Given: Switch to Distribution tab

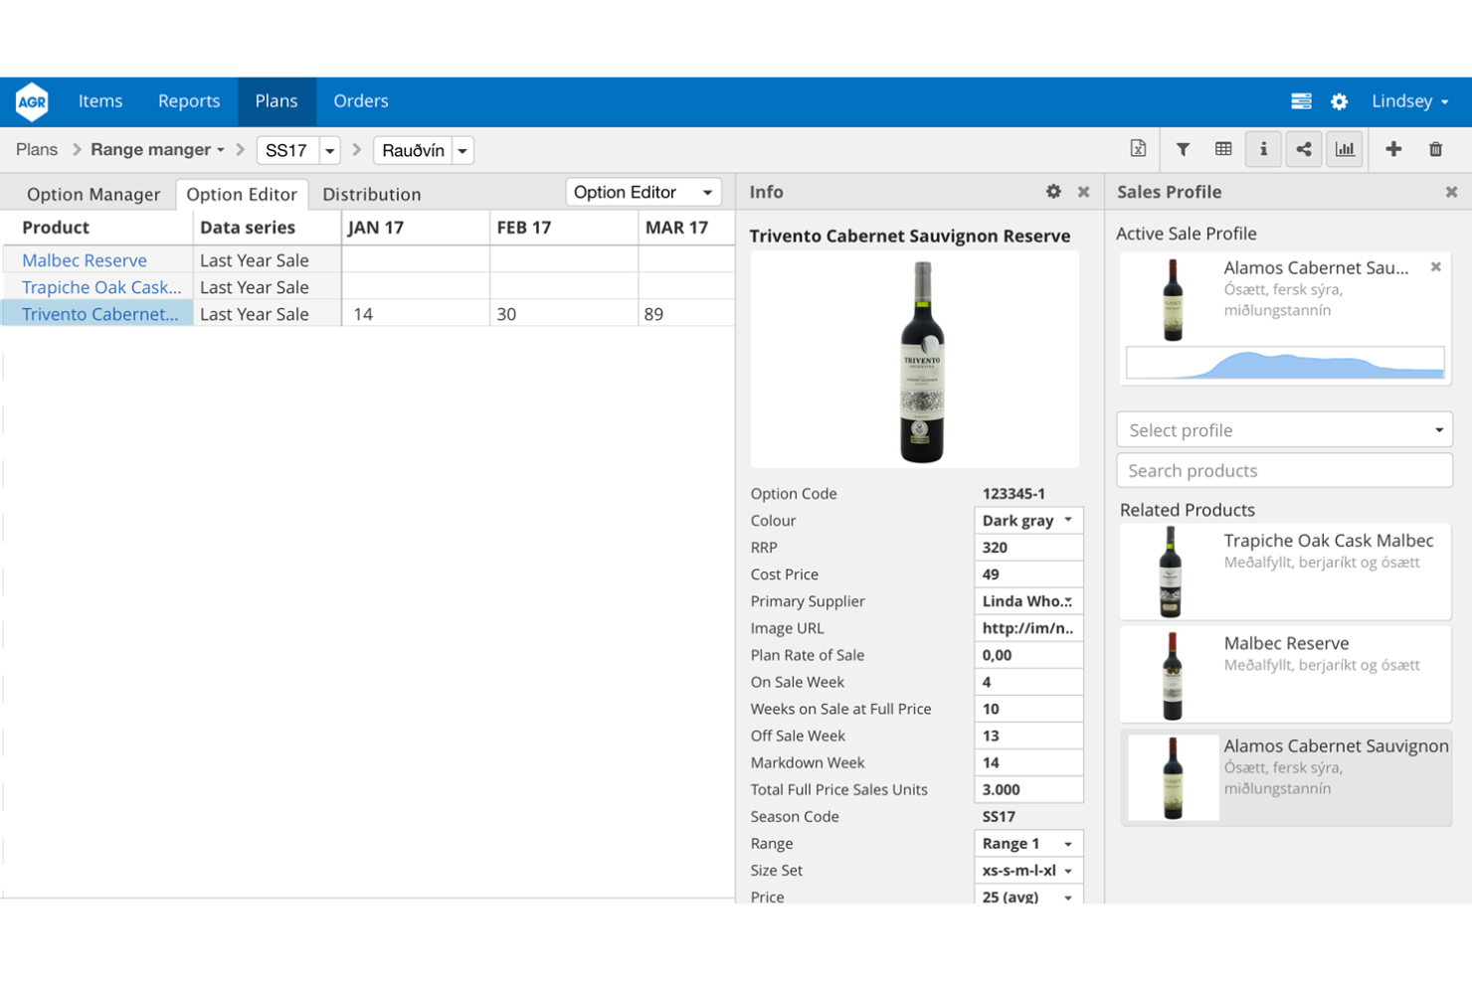Looking at the screenshot, I should (x=372, y=194).
